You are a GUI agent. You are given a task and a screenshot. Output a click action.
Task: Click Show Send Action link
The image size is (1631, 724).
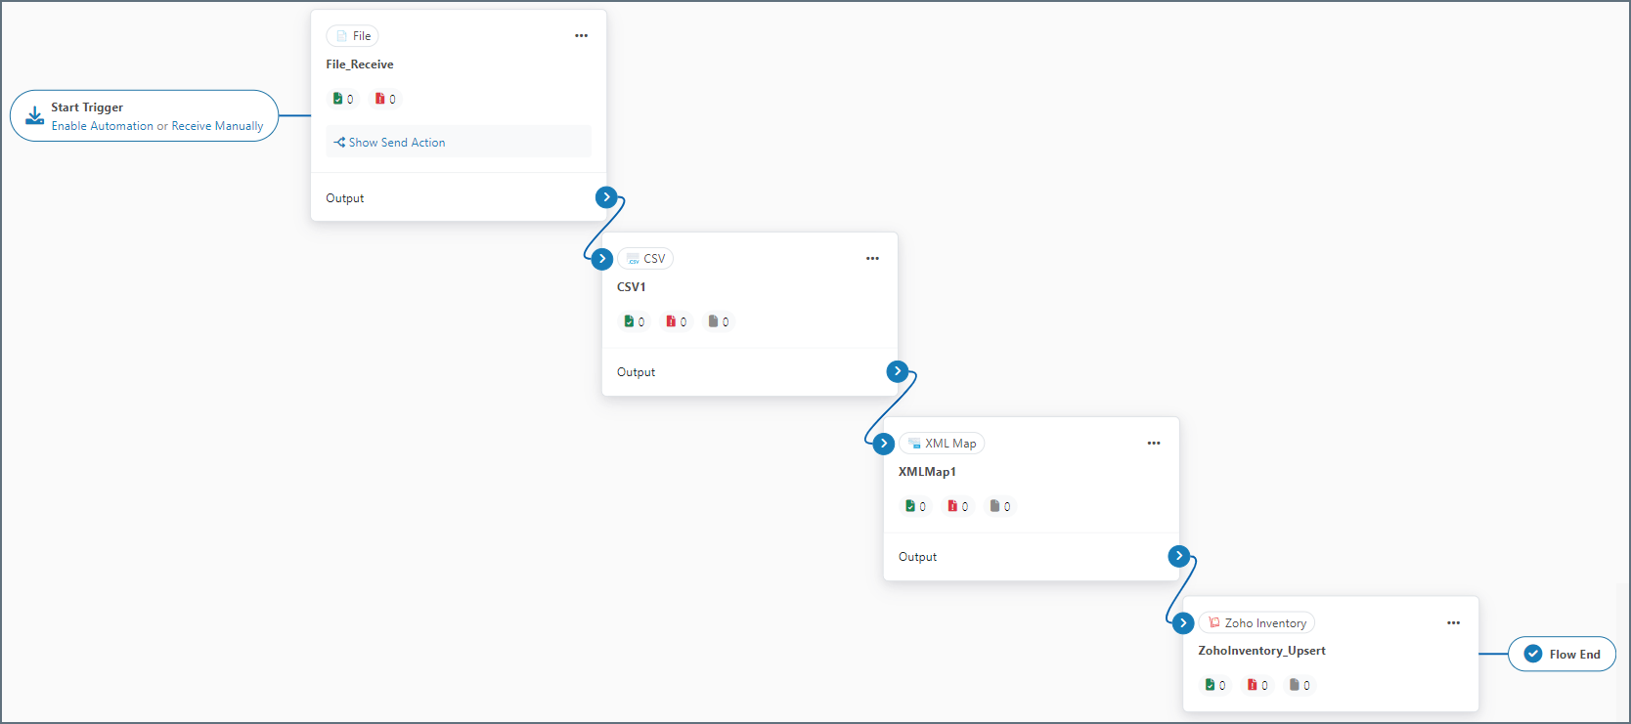389,143
